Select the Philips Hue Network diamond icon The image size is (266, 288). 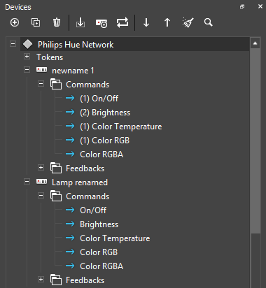pos(28,44)
